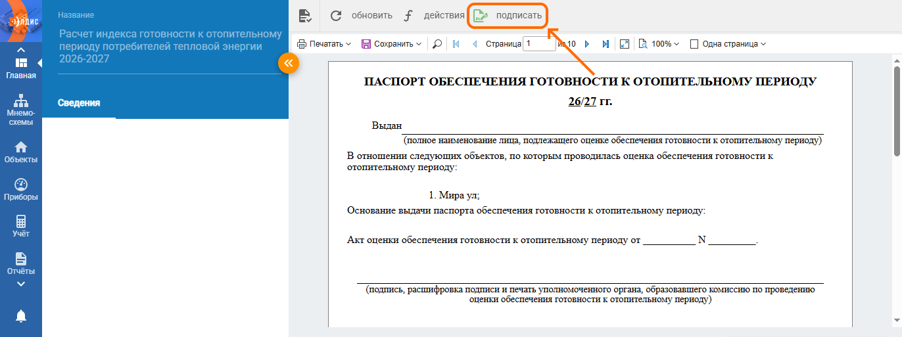Image resolution: width=902 pixels, height=337 pixels.
Task: Open Мнемосхемы in sidebar
Action: [21, 110]
